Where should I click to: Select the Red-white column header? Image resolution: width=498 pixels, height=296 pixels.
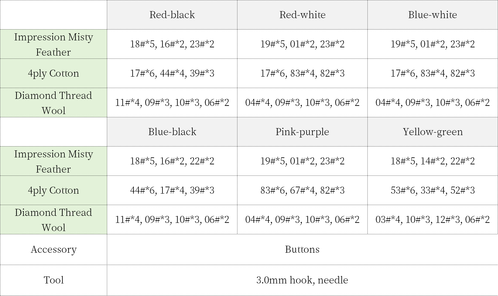[302, 15]
